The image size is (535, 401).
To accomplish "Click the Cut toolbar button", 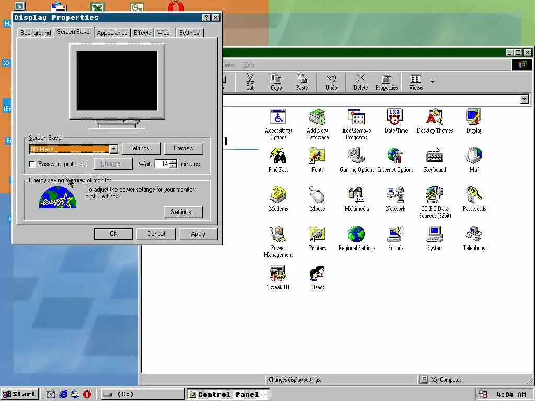I will (250, 82).
